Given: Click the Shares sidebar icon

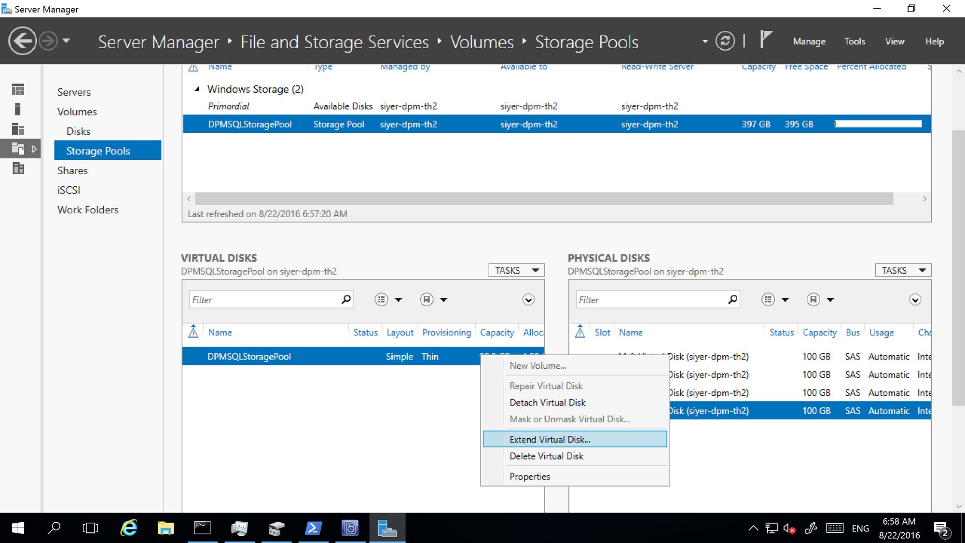Looking at the screenshot, I should 72,170.
